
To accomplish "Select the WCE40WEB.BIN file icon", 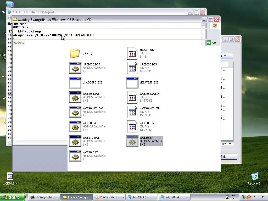I will [x=132, y=112].
